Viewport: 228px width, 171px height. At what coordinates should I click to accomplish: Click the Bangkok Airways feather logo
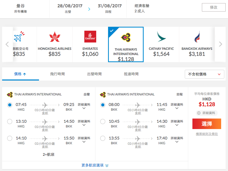pos(197,37)
